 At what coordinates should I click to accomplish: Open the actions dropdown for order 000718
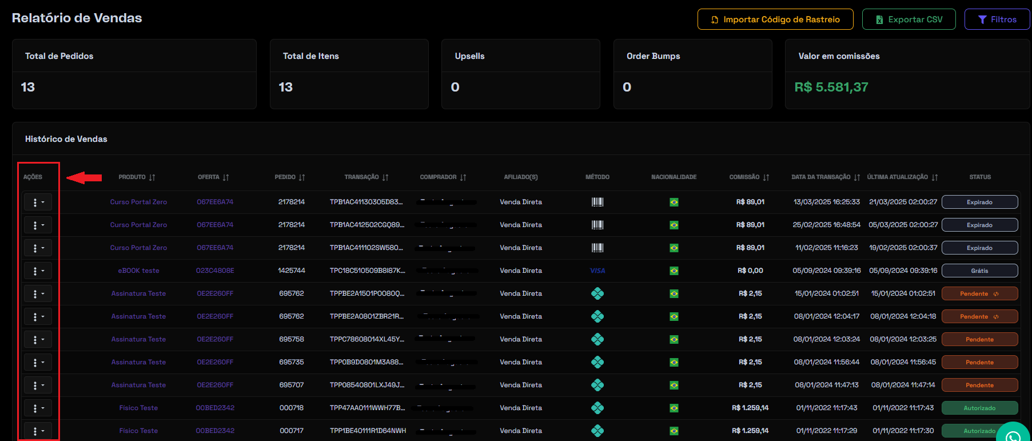tap(38, 408)
